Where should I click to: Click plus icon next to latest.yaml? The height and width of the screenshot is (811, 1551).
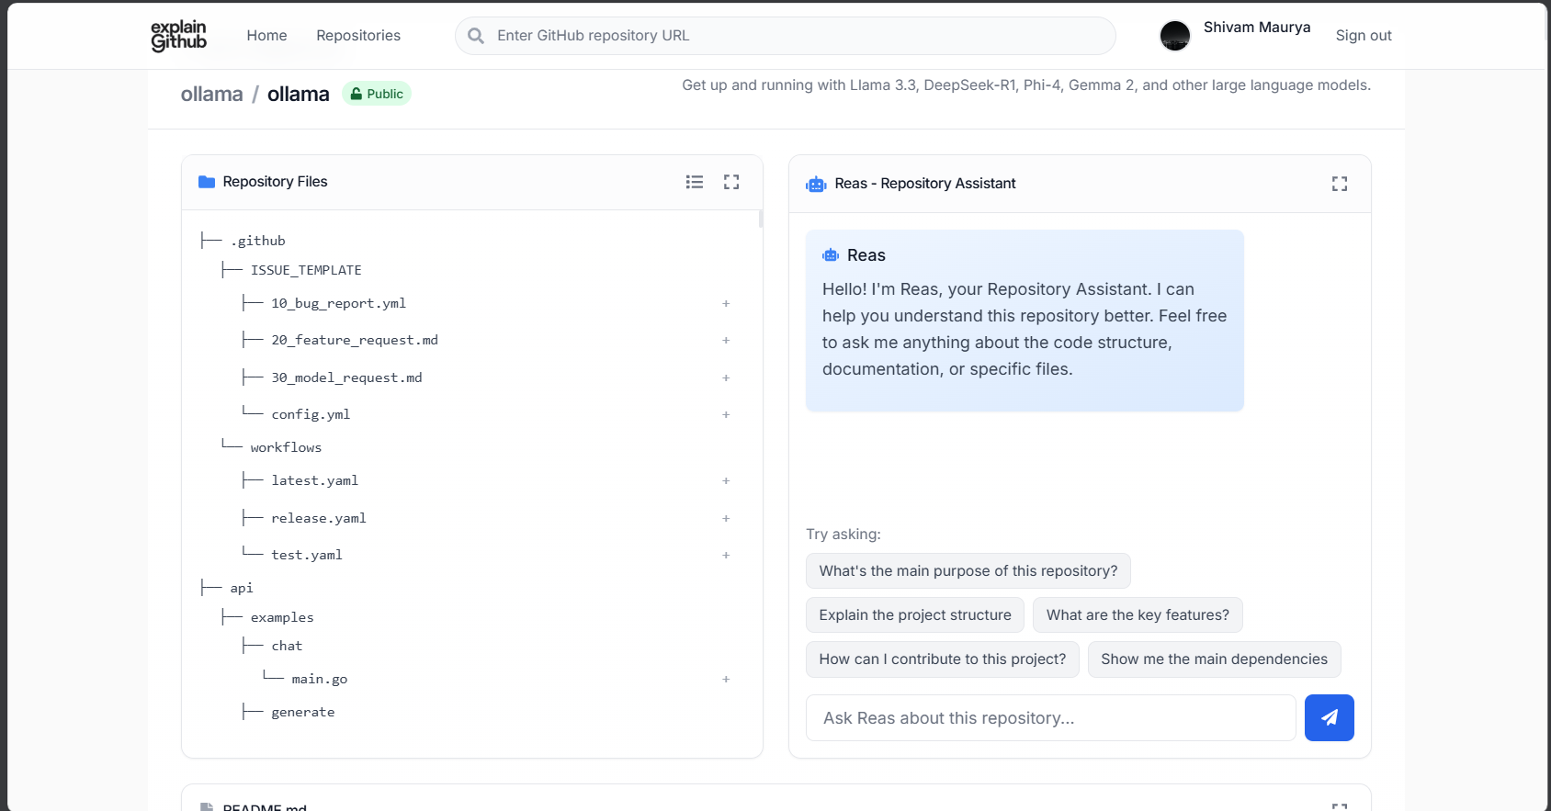(x=726, y=480)
